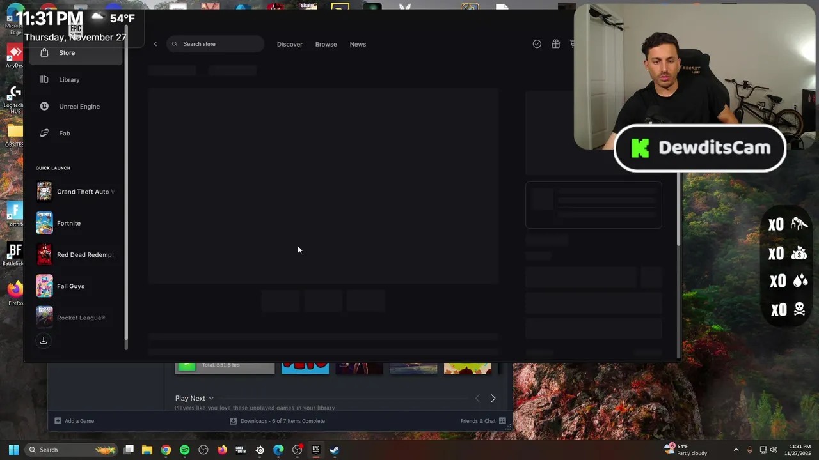Open the Discover tab
Screen dimensions: 819x460
(x=289, y=44)
